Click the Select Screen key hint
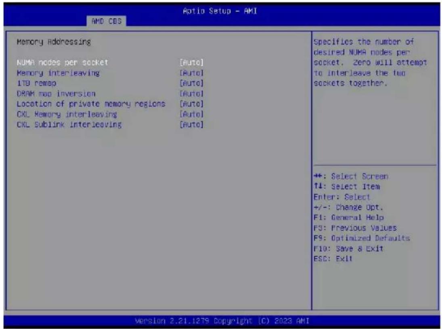Screen dimensions: 442x329 click(x=351, y=176)
